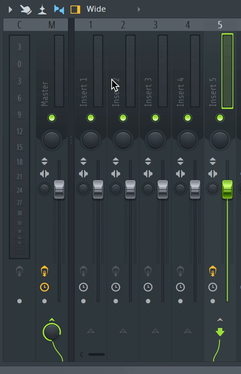The image size is (241, 374).
Task: Invert polarity on Insert 3
Action: click(x=148, y=161)
